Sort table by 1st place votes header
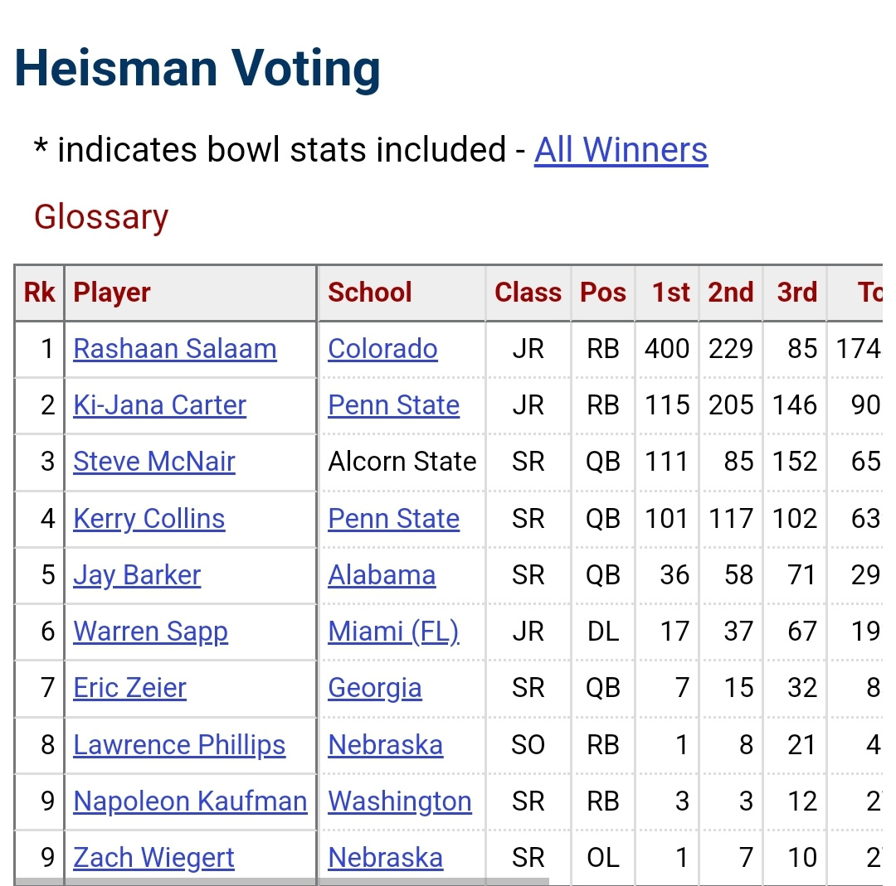 pos(670,293)
